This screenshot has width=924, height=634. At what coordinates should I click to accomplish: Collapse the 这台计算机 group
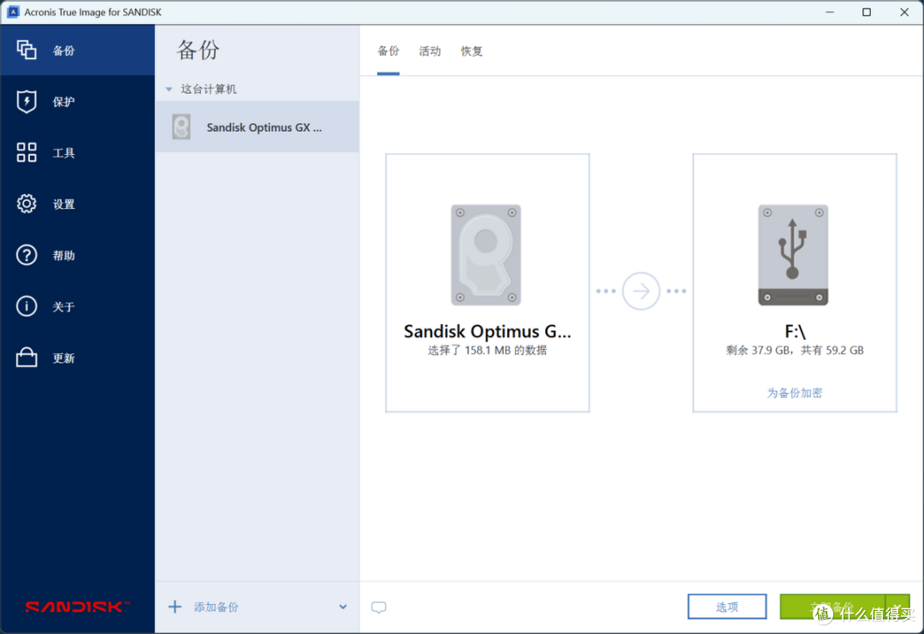[x=169, y=90]
